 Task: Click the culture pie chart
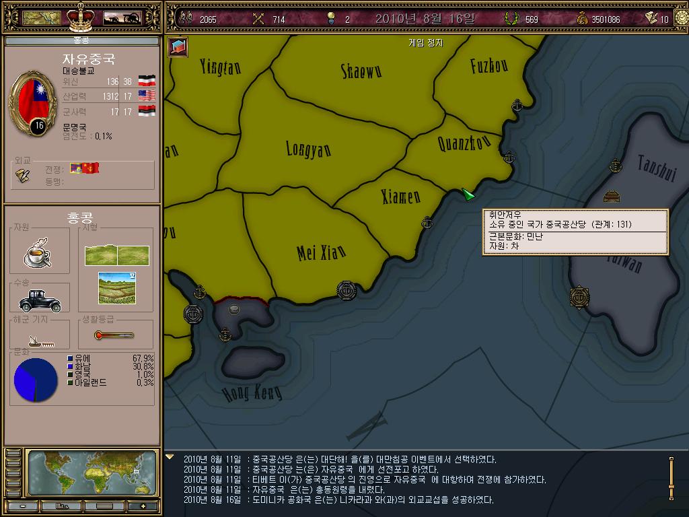click(36, 380)
